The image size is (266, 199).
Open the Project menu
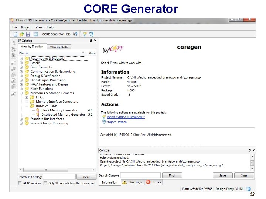pos(26,27)
